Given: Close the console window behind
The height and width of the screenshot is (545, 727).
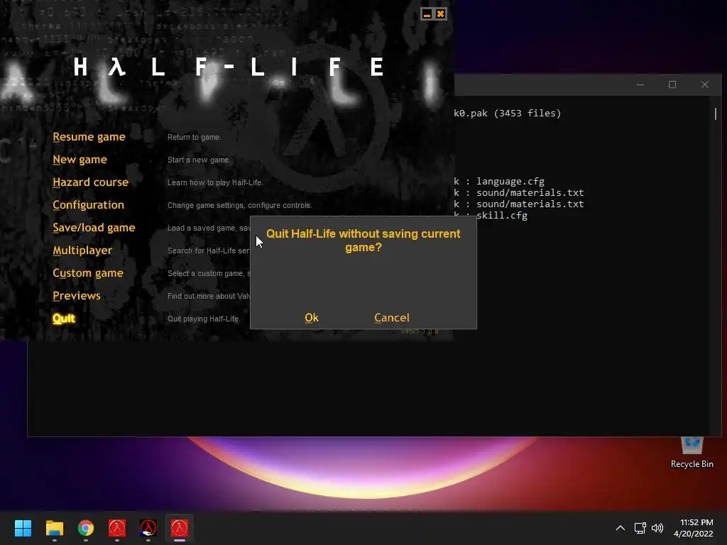Looking at the screenshot, I should pyautogui.click(x=705, y=84).
